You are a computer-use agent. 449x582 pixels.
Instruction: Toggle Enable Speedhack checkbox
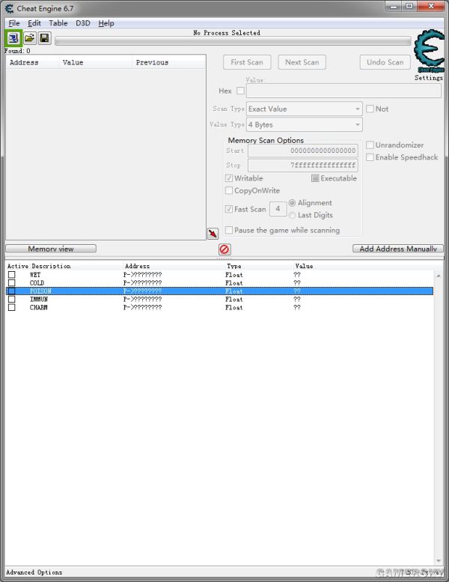(370, 157)
